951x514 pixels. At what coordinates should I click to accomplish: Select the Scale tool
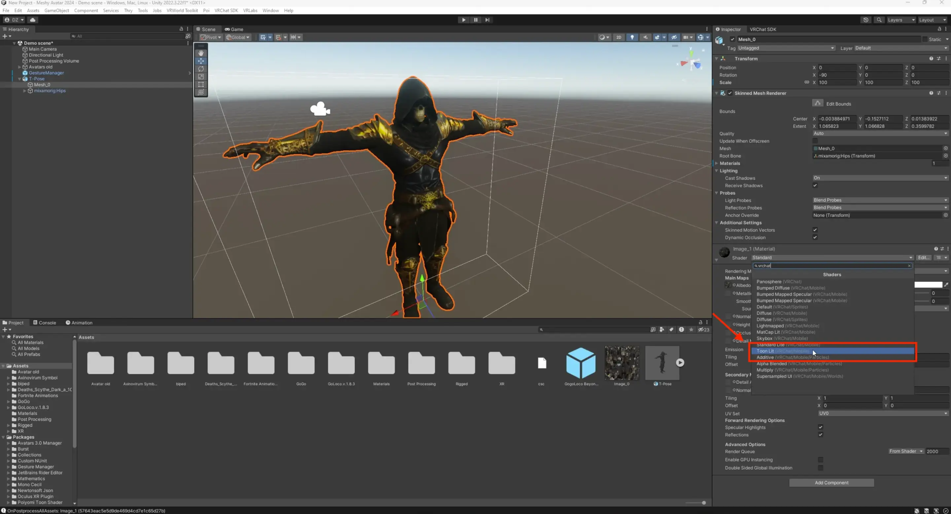point(201,77)
